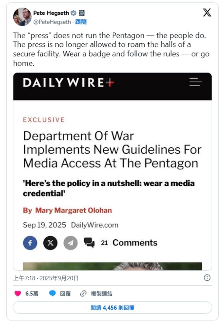This screenshot has height=323, width=222.
Task: Click the affiliation badge beside verified checkmark
Action: point(82,13)
